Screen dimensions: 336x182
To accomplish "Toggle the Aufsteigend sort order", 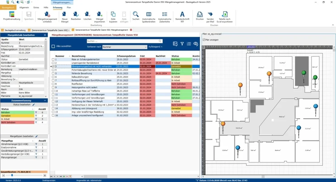I will click(x=155, y=47).
